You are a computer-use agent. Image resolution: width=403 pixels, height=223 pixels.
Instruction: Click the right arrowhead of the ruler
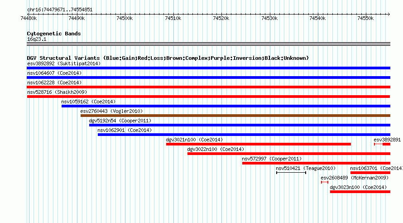389,14
